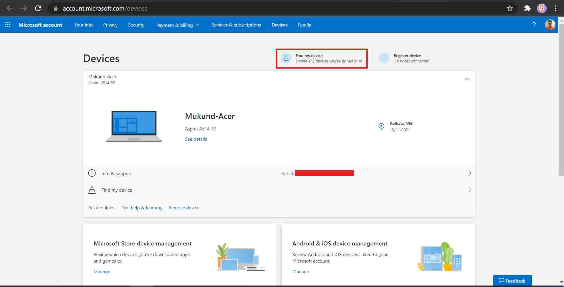Click the Related links label
Screen dimensions: 564x287
point(101,208)
